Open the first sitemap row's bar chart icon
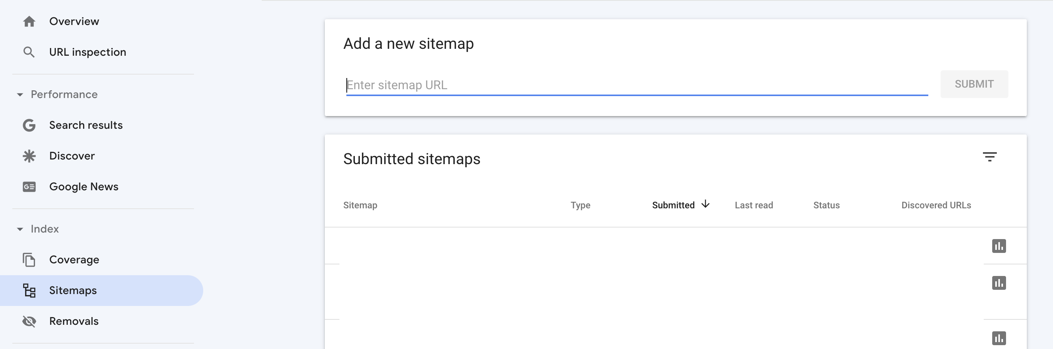The image size is (1053, 349). click(x=999, y=246)
